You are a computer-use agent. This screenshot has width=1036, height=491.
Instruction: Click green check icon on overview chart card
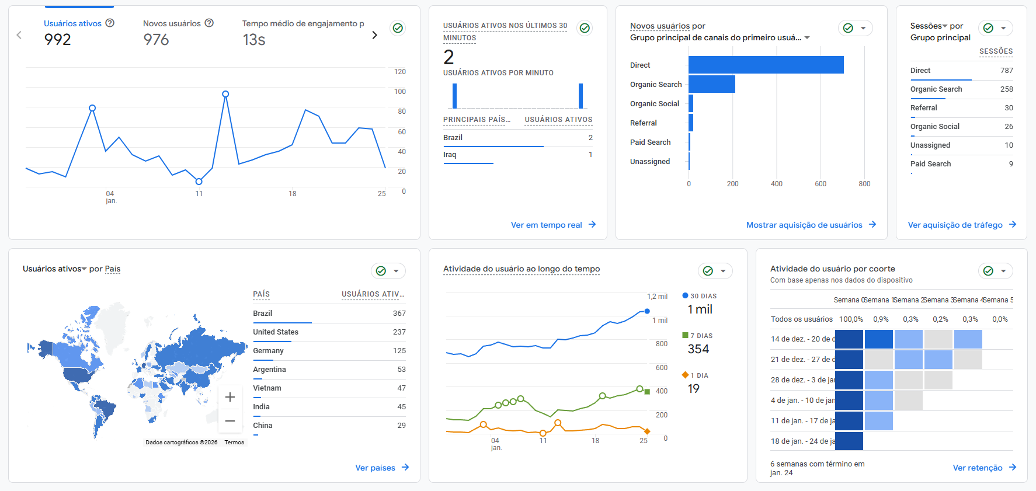click(398, 28)
